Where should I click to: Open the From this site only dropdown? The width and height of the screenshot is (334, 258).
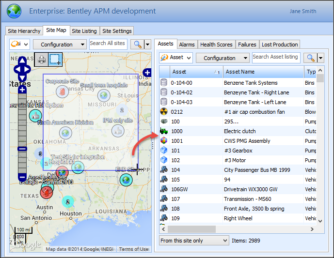(x=194, y=241)
